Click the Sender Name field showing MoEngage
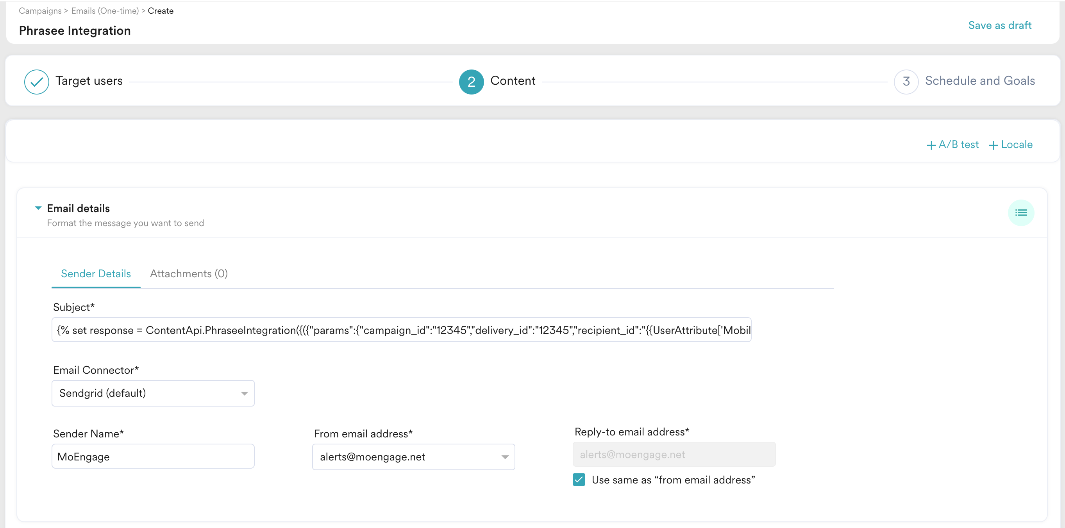The width and height of the screenshot is (1065, 528). 152,456
